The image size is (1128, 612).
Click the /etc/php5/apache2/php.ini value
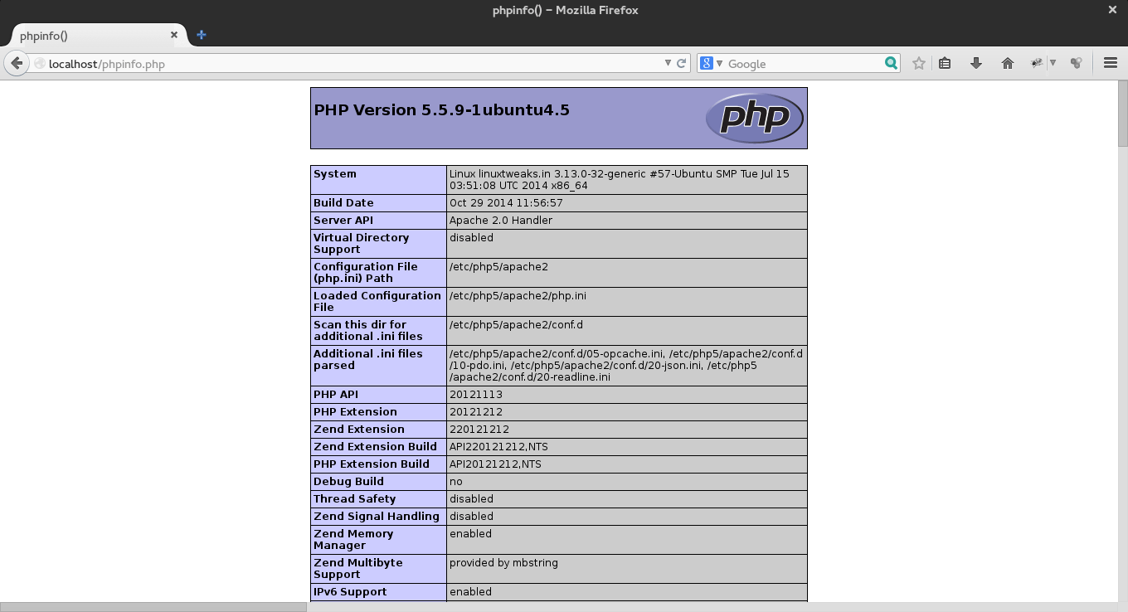518,296
